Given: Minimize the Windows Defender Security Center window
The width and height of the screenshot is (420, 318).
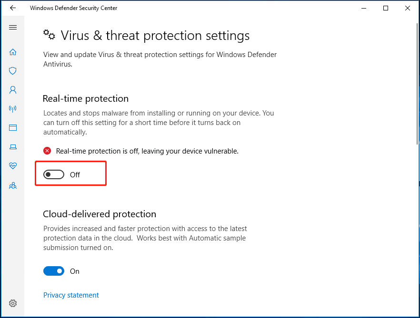Looking at the screenshot, I should [364, 8].
